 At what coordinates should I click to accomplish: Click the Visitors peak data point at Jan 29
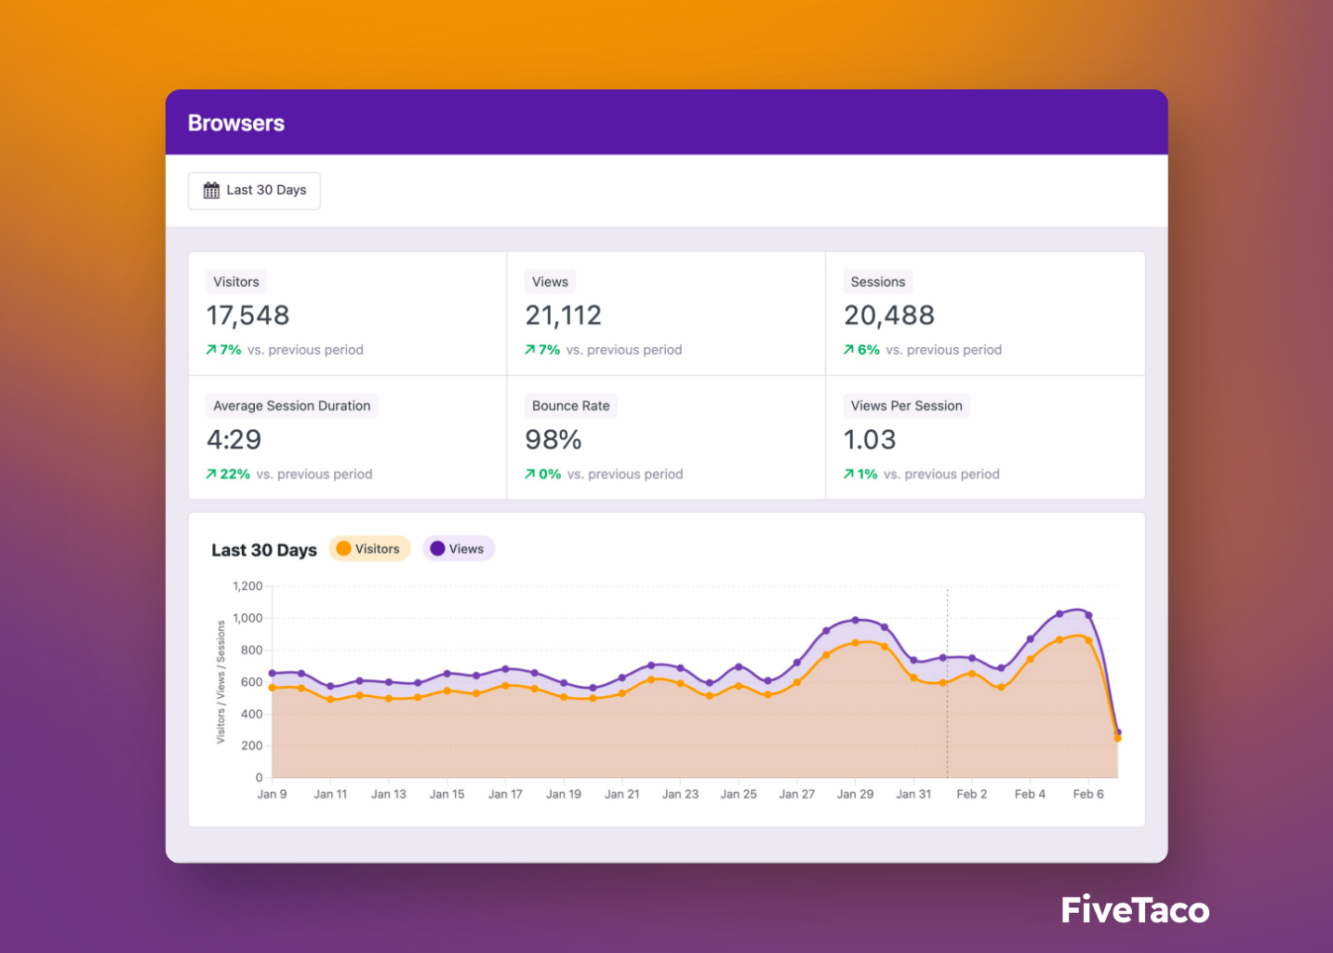pyautogui.click(x=856, y=643)
